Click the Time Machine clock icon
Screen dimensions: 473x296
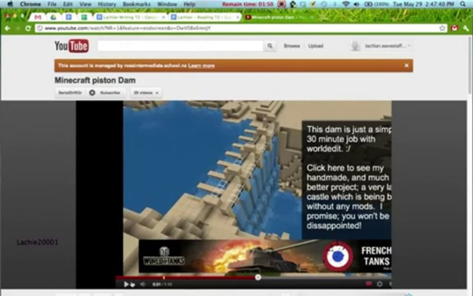pyautogui.click(x=324, y=4)
